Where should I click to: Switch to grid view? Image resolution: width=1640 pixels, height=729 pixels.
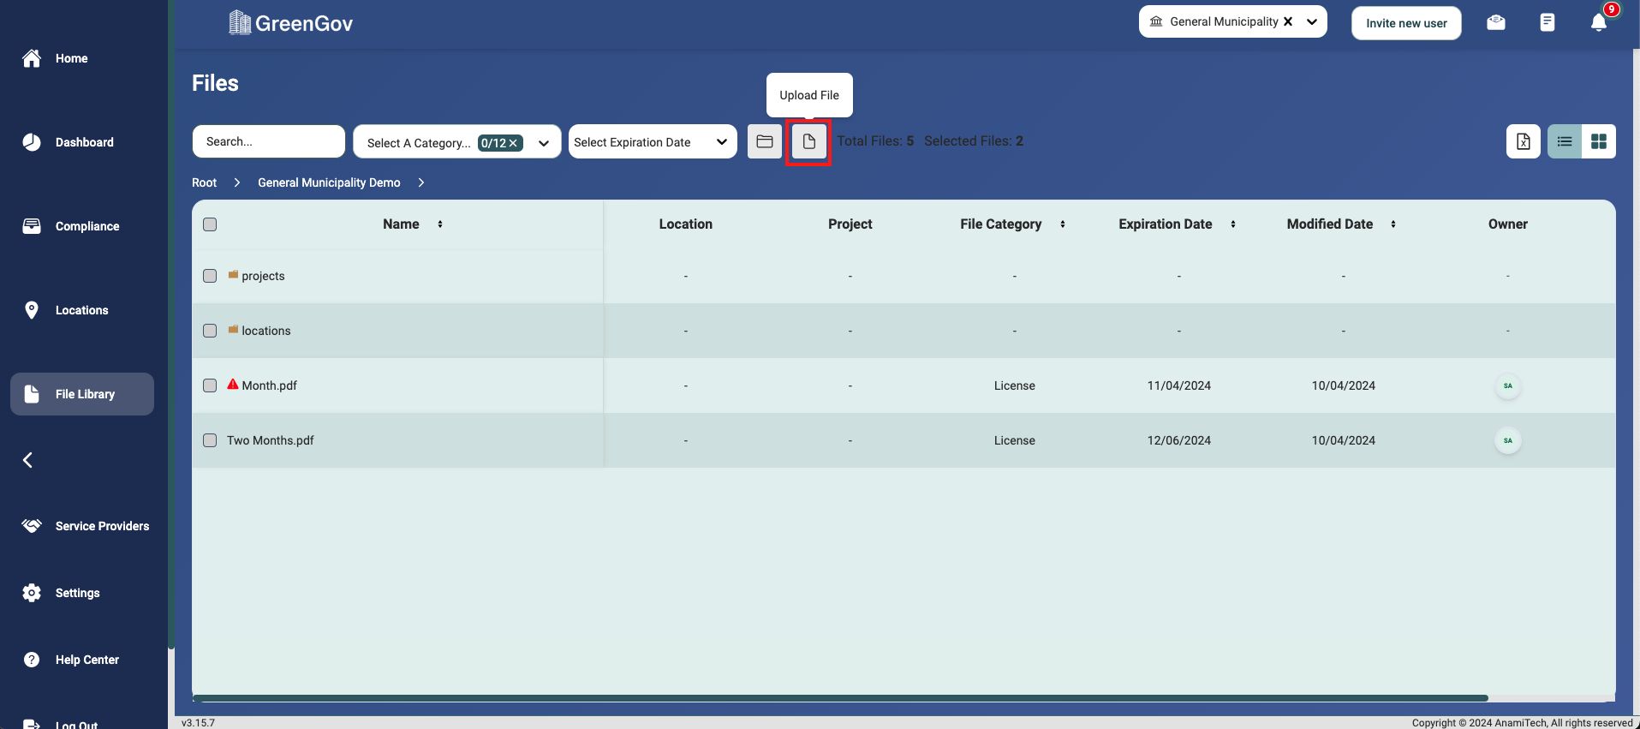[x=1599, y=141]
